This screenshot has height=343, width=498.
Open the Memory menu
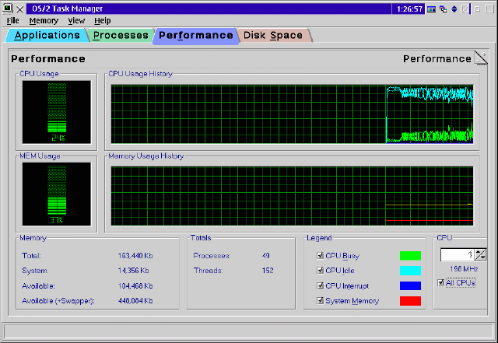coord(44,21)
